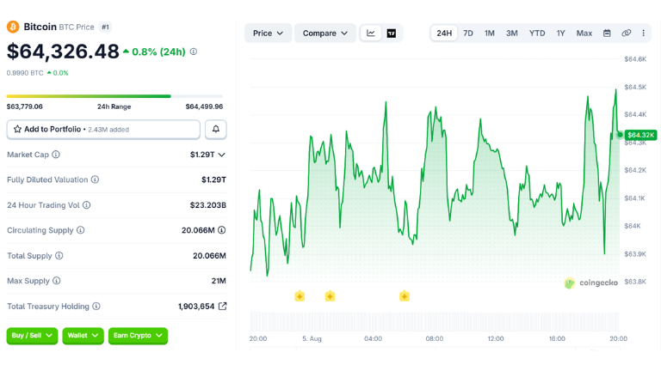Open the Earn Crypto dropdown
Image resolution: width=661 pixels, height=371 pixels.
[138, 336]
